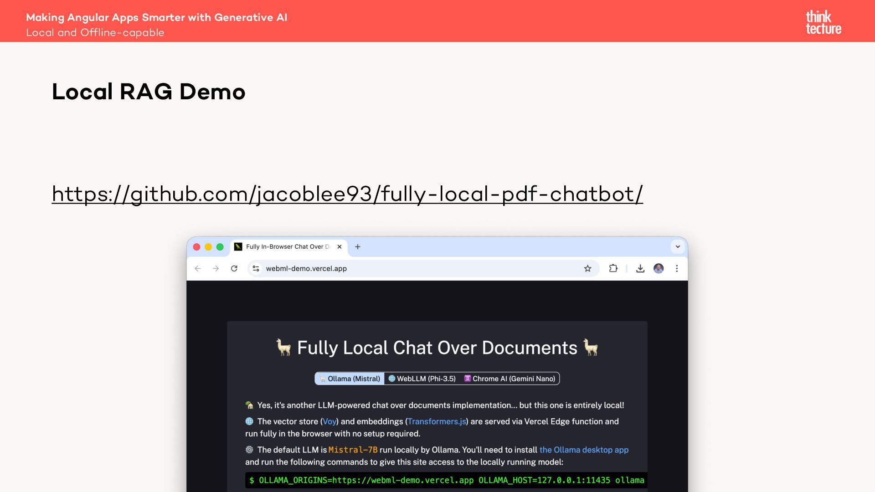Open the Transformers.js link
875x492 pixels.
point(437,421)
